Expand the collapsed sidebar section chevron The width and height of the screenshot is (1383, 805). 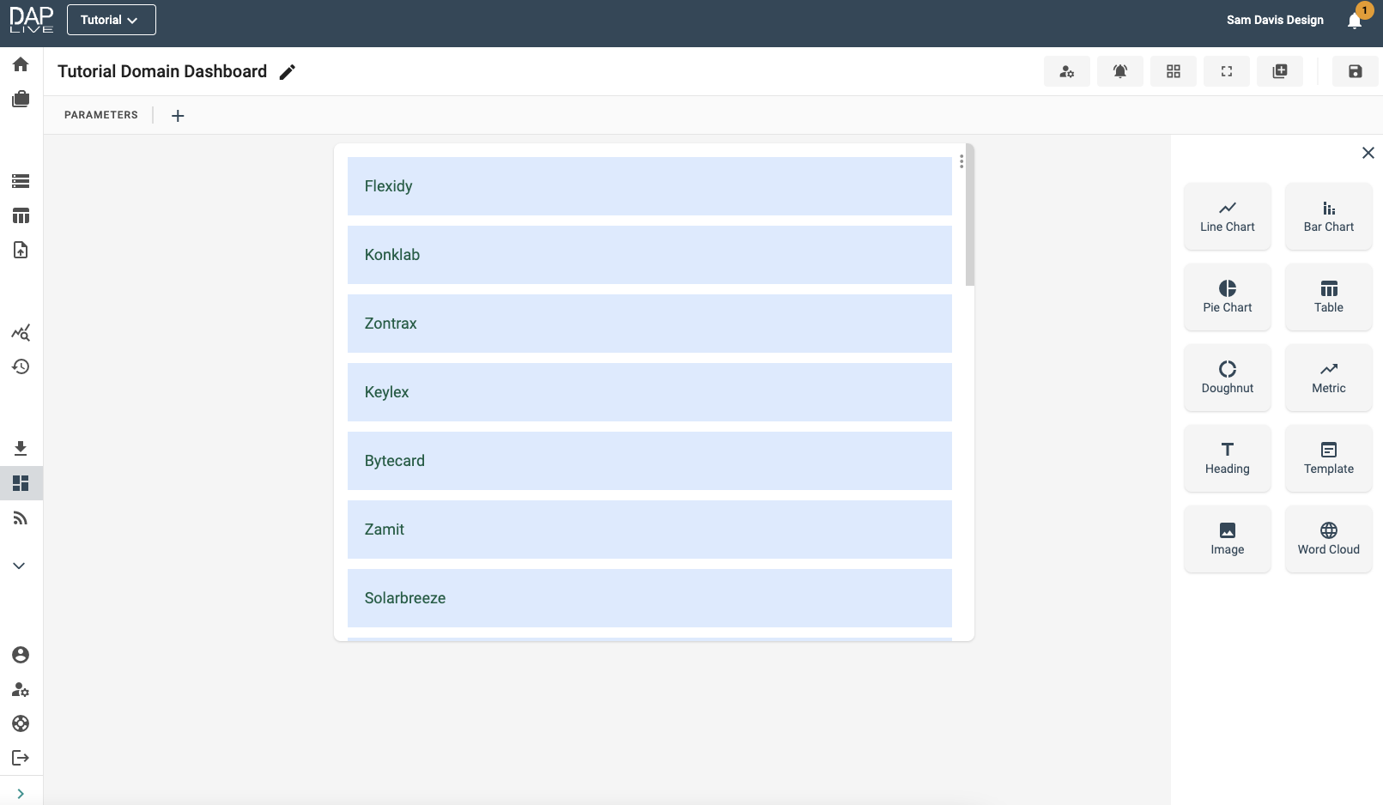[19, 566]
